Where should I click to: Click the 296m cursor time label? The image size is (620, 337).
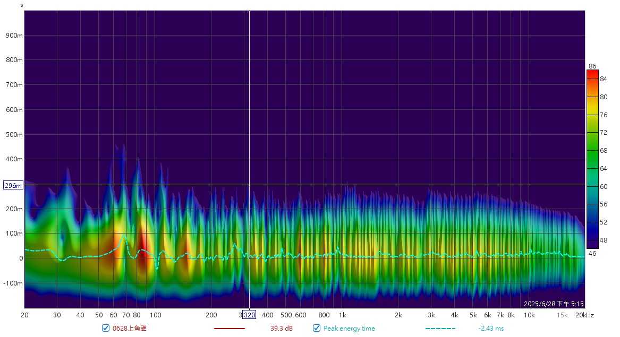13,185
